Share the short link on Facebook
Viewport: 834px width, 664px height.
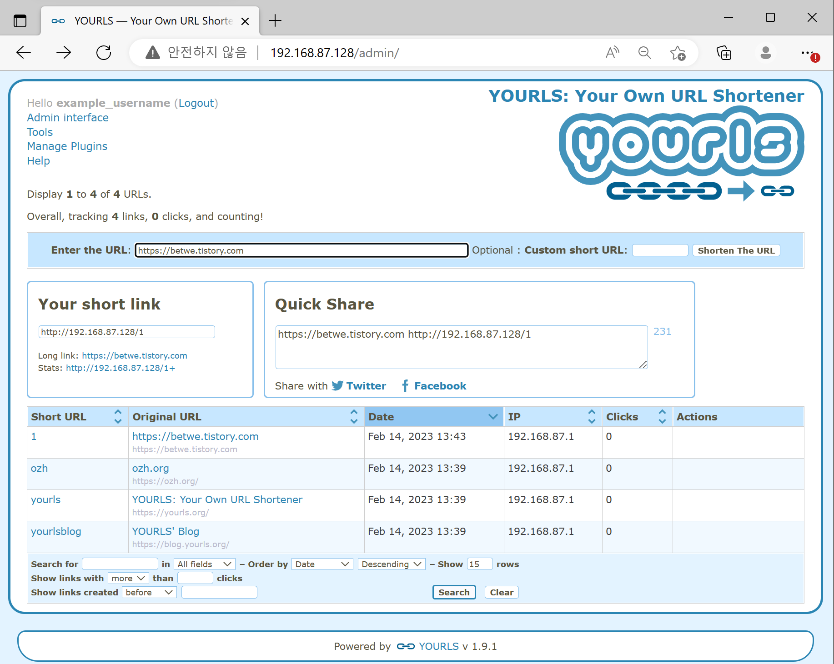433,385
